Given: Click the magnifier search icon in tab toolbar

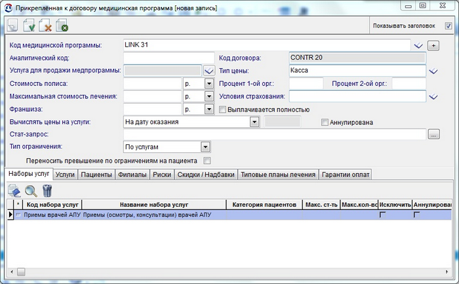Looking at the screenshot, I should (x=31, y=191).
